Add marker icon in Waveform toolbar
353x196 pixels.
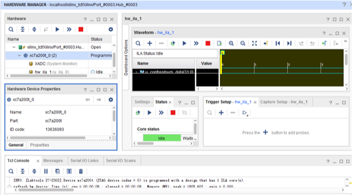[x=324, y=43]
